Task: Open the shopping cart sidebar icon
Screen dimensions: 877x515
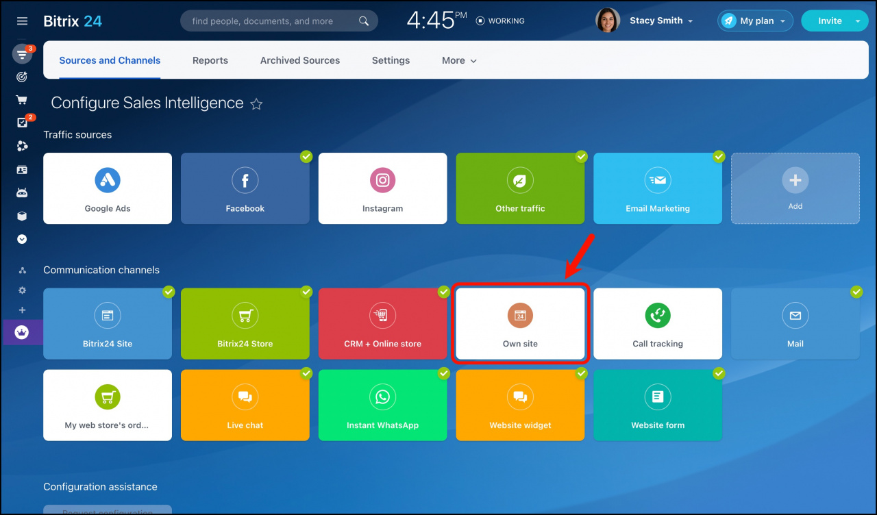Action: (22, 99)
